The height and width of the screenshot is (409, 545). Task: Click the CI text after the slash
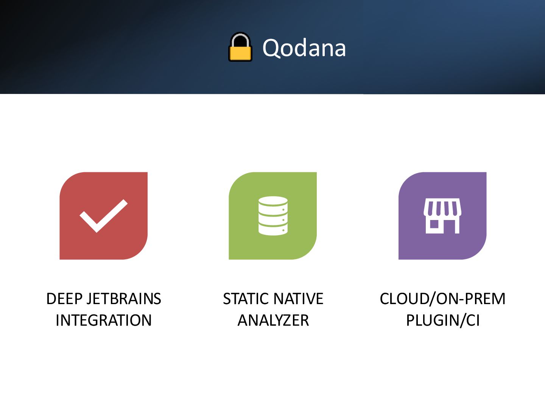point(473,320)
